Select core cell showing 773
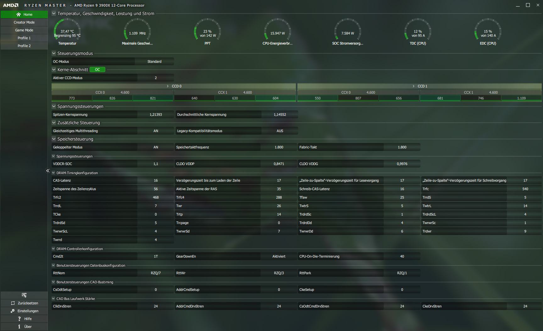The image size is (543, 331). pos(72,98)
